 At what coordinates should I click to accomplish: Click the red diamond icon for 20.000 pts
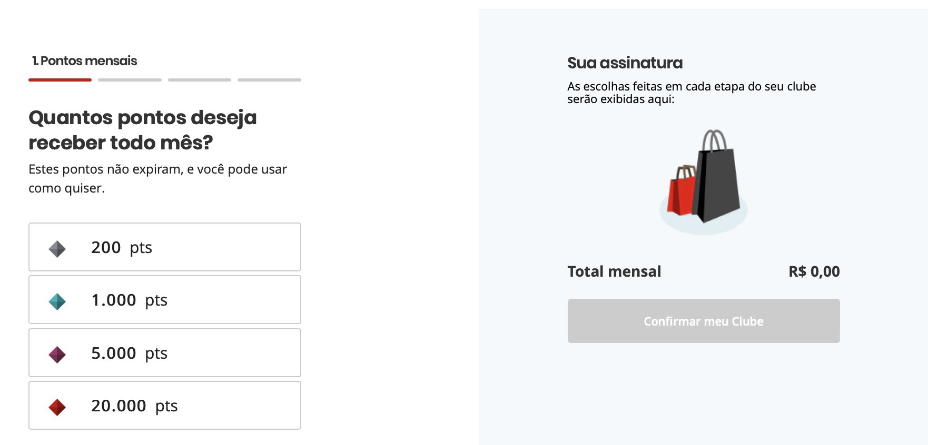click(x=57, y=407)
